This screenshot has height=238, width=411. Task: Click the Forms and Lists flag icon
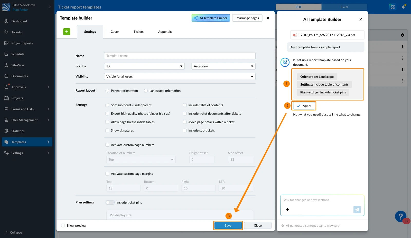click(6, 109)
